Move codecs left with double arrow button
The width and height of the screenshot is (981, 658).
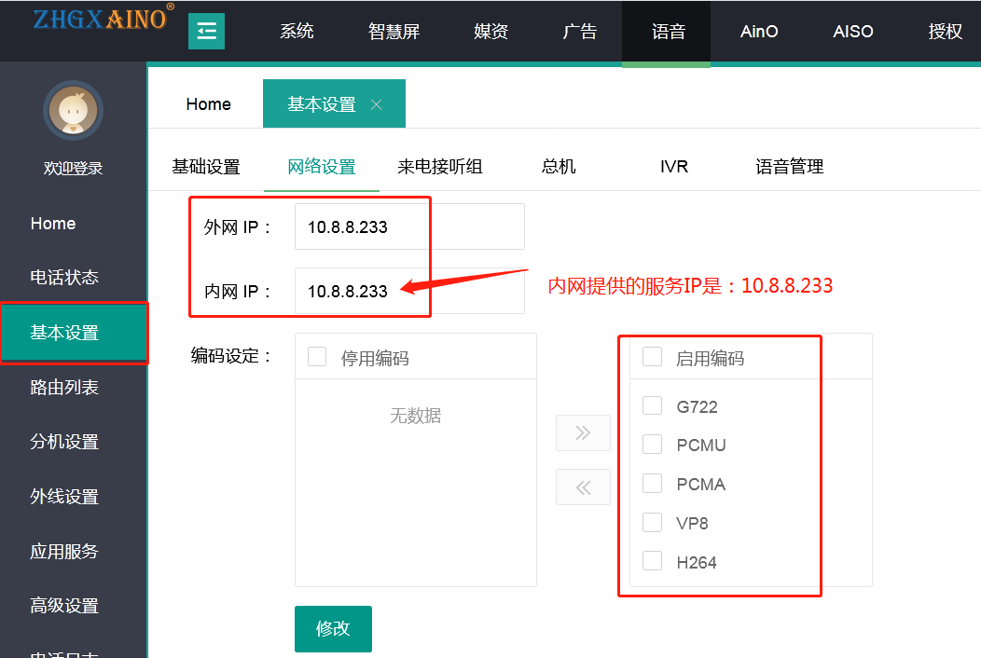583,487
